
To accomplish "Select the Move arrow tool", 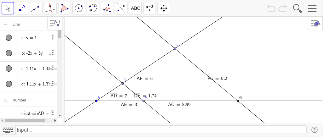I will pyautogui.click(x=8, y=8).
